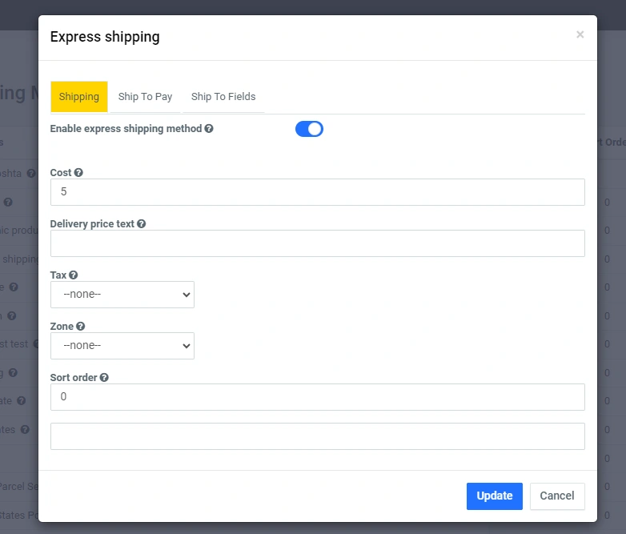Image resolution: width=626 pixels, height=534 pixels.
Task: Click the Tax help question icon
Action: coord(74,275)
